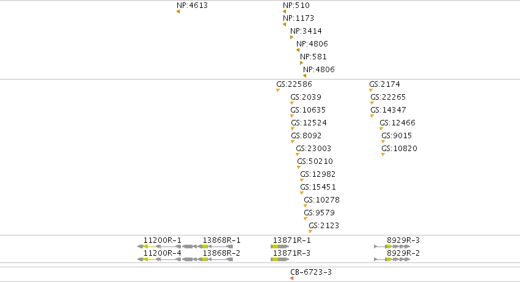Select the GS:9579 feature label
The image size is (520, 282).
pyautogui.click(x=320, y=213)
